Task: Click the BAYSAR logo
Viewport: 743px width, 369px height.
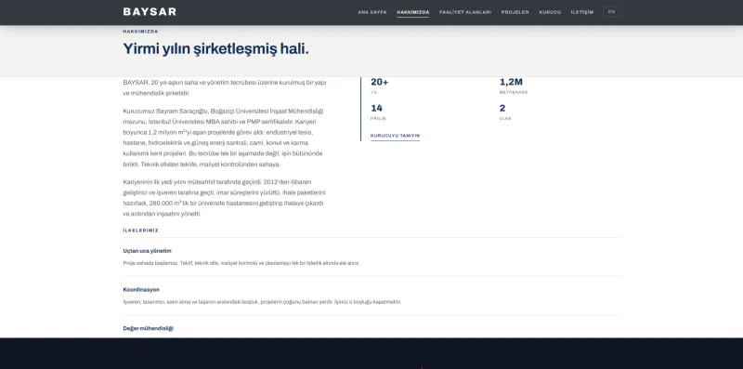Action: tap(150, 12)
